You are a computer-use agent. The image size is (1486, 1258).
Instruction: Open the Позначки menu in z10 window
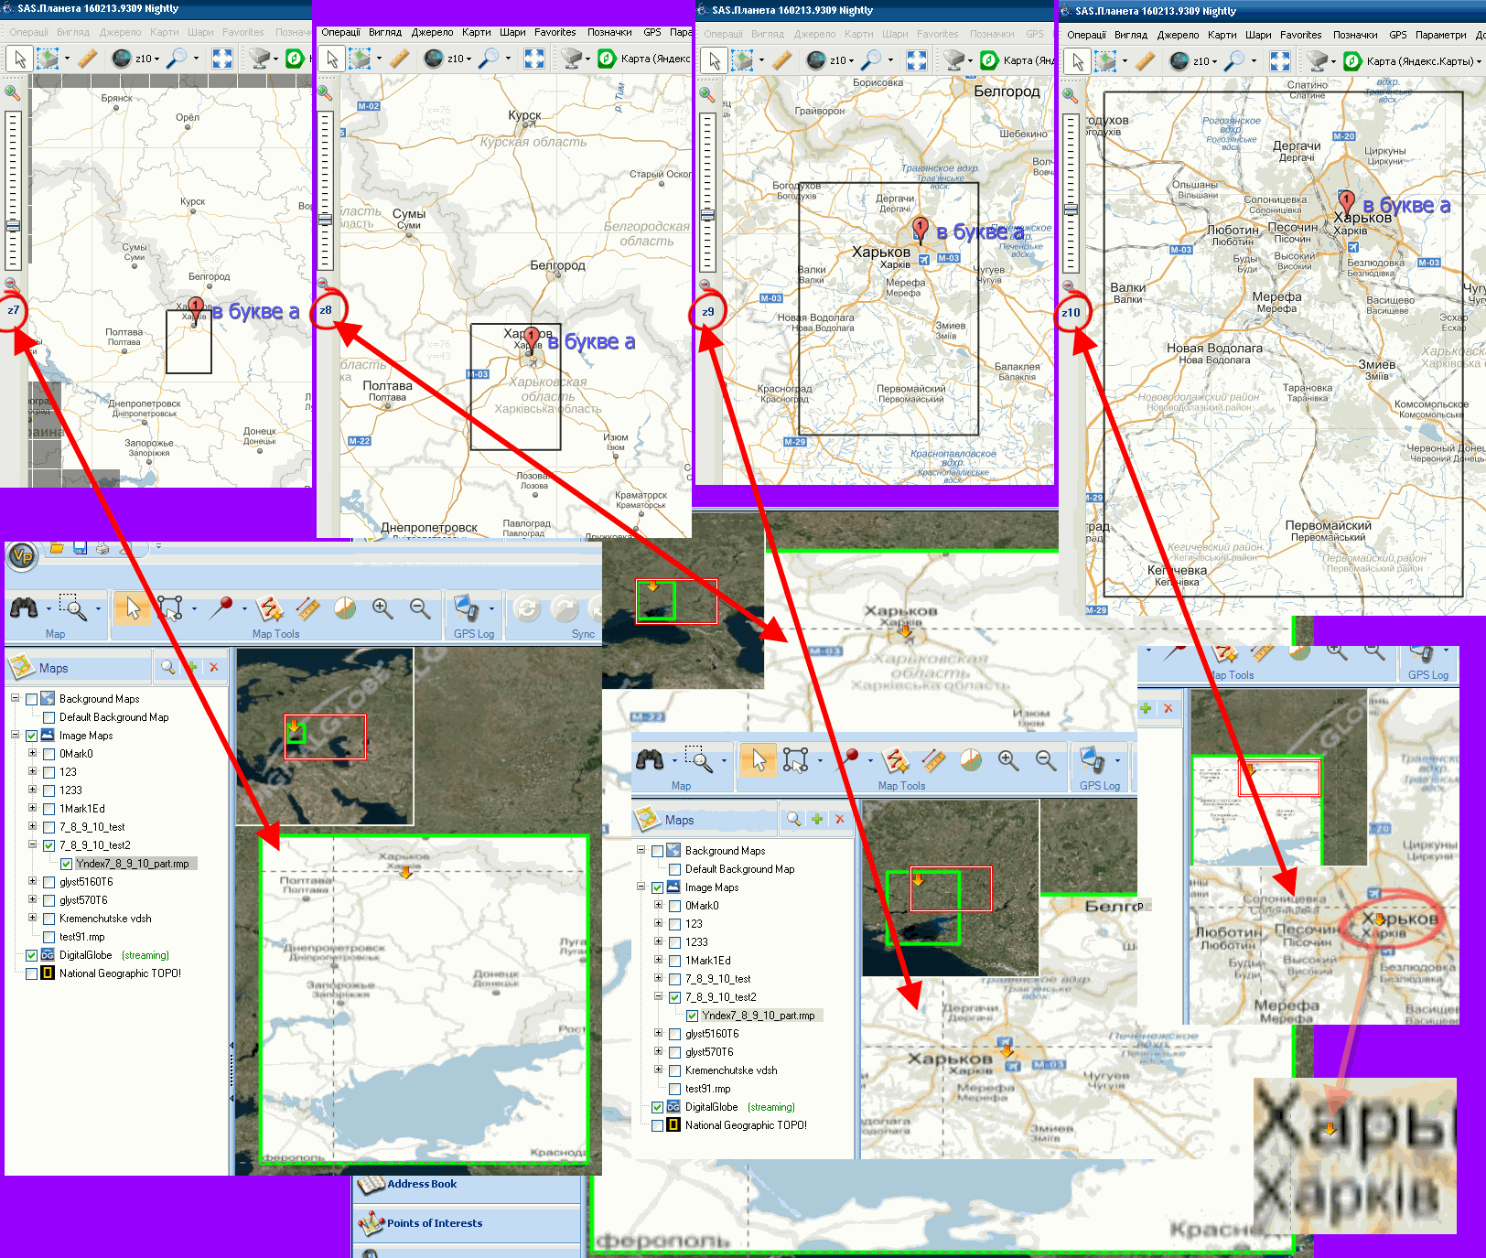click(x=1354, y=35)
